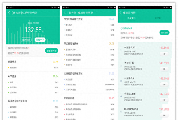The width and height of the screenshot is (178, 120).
Task: Tap the 我在这里 button
Action: 164,33
